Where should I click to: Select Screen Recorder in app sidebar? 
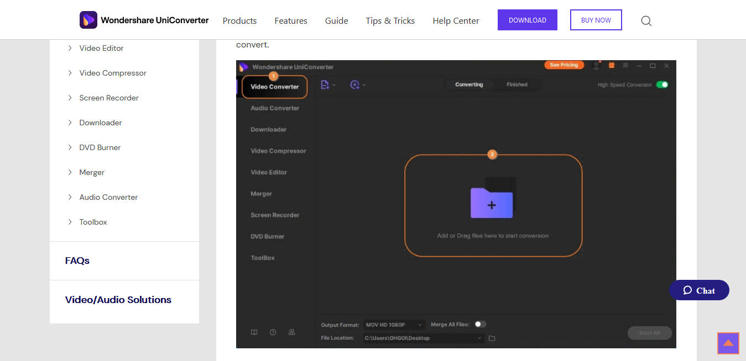[275, 215]
